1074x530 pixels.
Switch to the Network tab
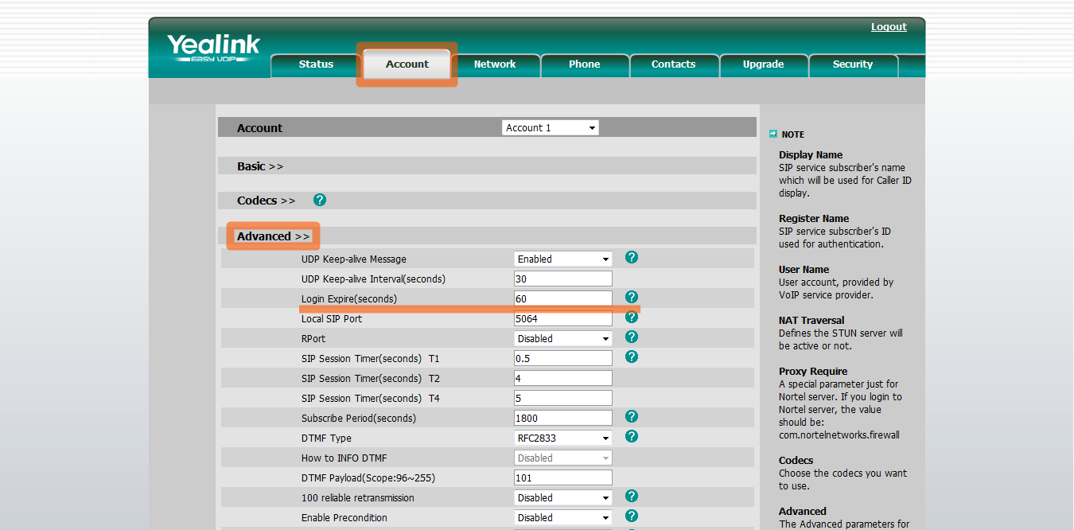(495, 64)
